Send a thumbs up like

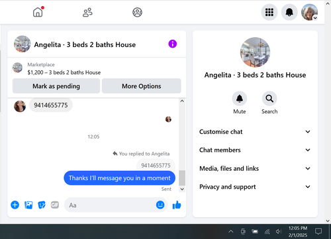tap(177, 205)
